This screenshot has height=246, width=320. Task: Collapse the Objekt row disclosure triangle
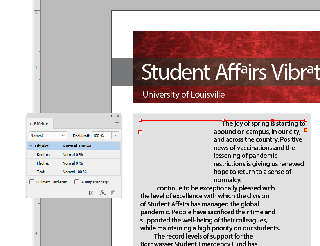coord(31,146)
